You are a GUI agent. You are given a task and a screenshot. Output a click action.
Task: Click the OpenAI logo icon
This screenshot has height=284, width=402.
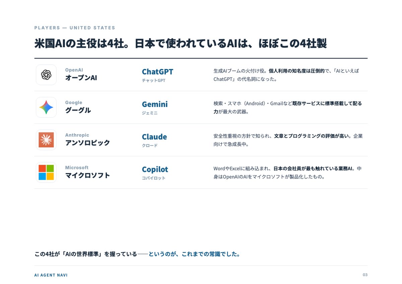click(46, 75)
